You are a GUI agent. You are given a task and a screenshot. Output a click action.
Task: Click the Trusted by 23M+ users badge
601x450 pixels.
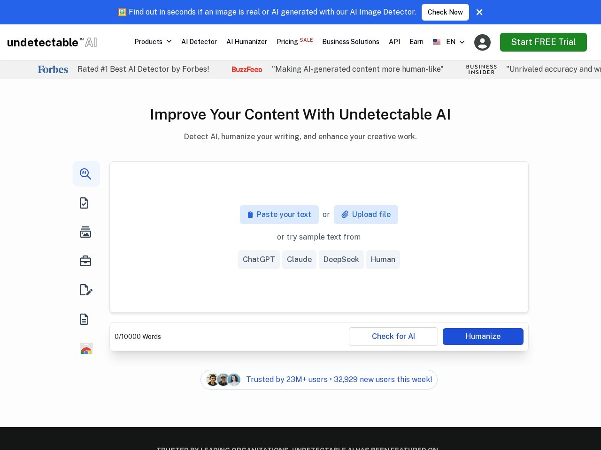coord(319,380)
